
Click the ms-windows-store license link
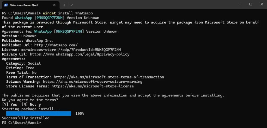coord(71,50)
